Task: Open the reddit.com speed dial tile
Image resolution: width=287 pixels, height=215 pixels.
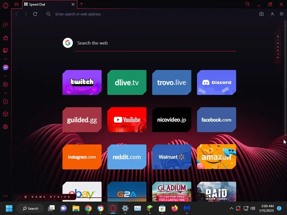Action: point(127,157)
